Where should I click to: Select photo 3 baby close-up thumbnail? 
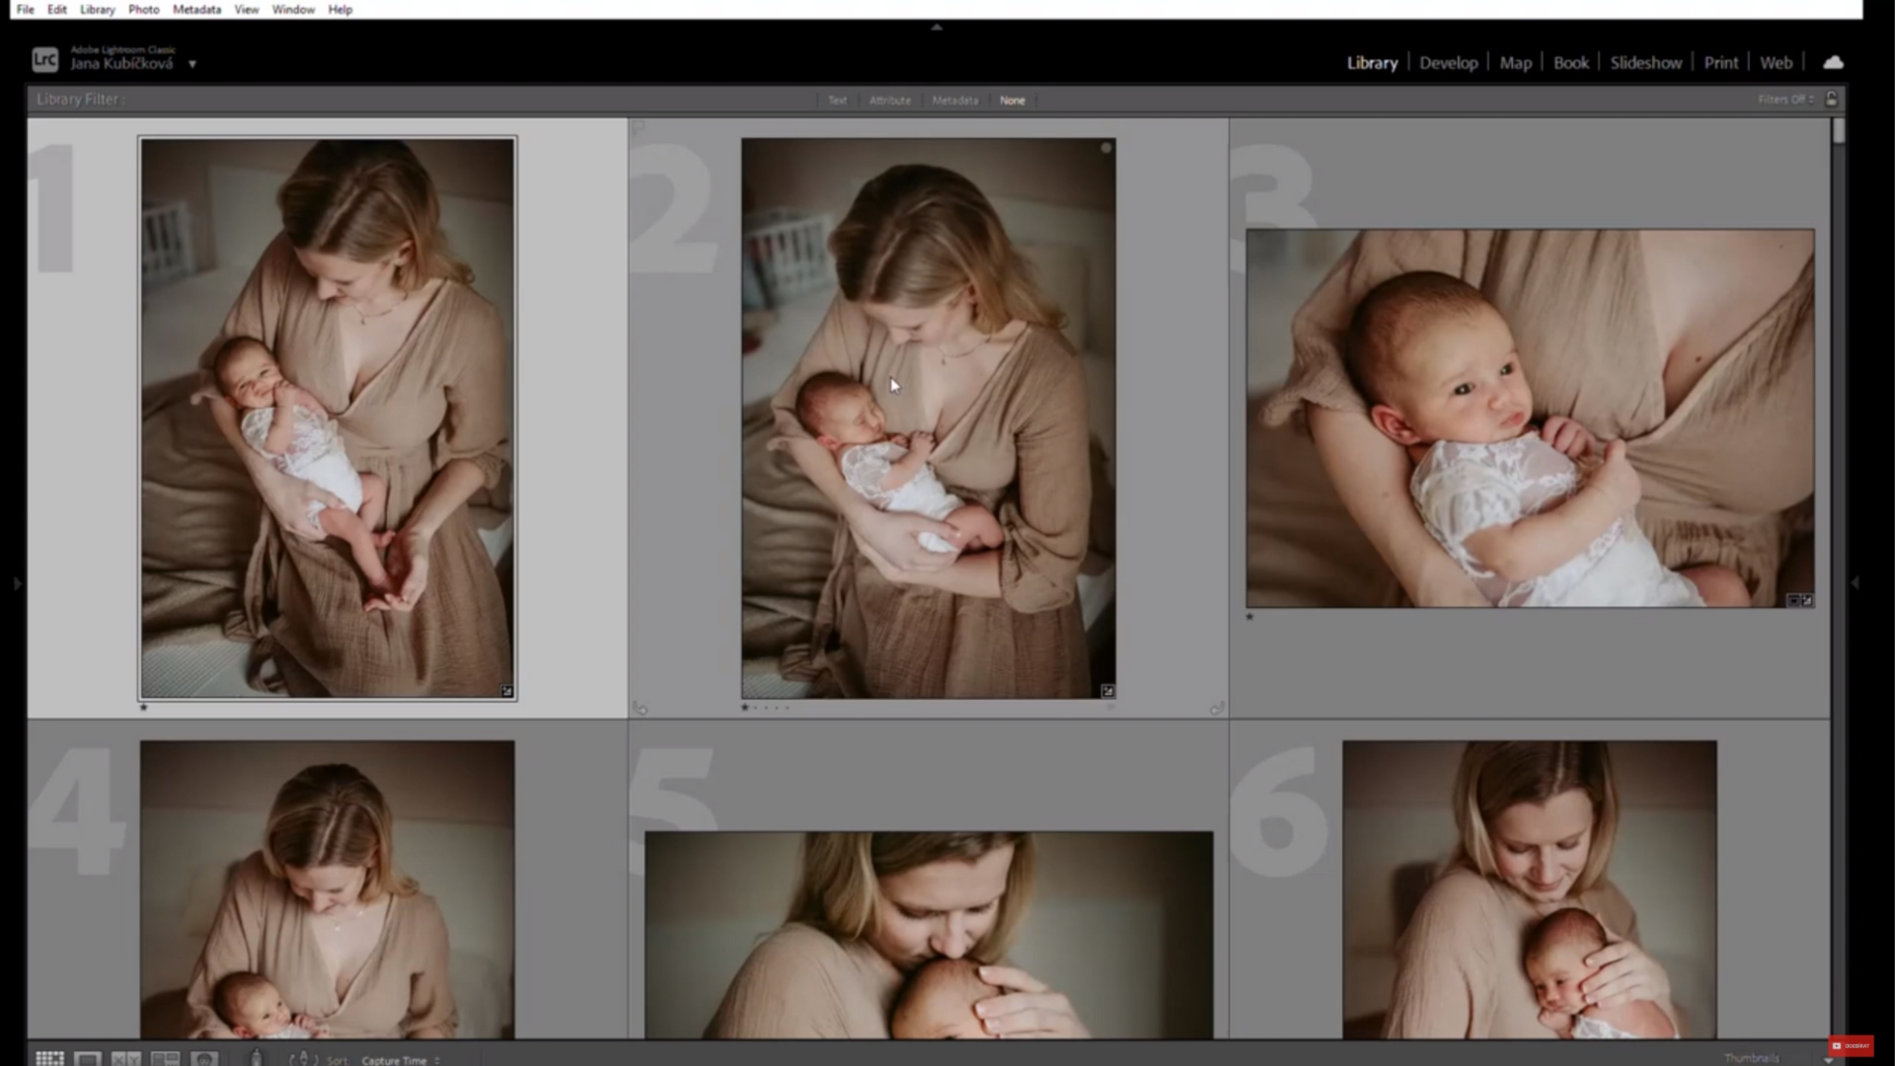click(x=1530, y=419)
